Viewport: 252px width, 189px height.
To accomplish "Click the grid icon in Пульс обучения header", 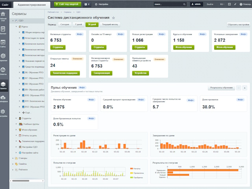I will pos(239,88).
